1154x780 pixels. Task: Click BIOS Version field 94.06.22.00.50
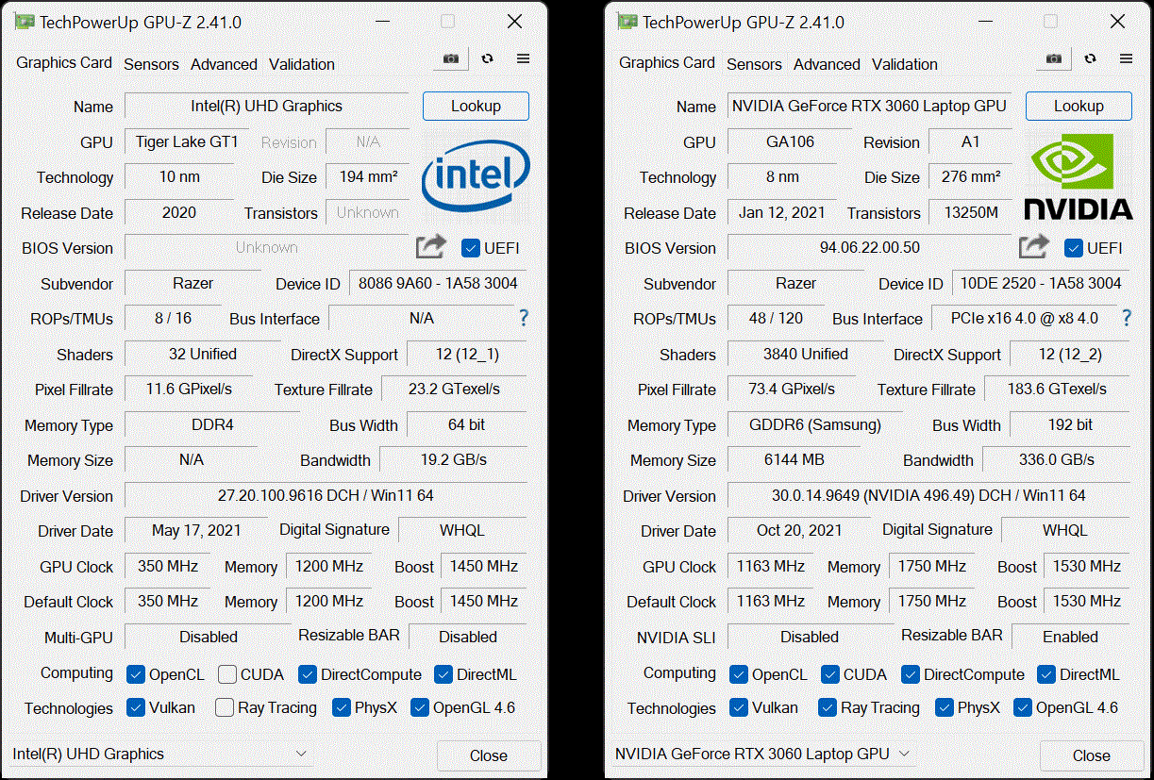(x=870, y=247)
